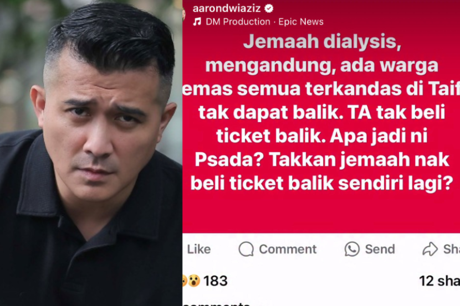Tap the partially hidden profile avatar beside username
The width and height of the screenshot is (460, 306).
(x=184, y=13)
